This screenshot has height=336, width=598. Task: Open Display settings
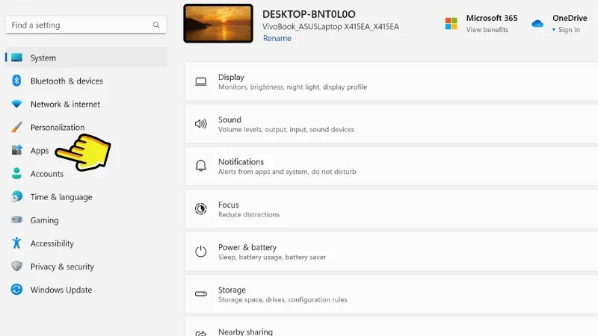[x=389, y=81]
